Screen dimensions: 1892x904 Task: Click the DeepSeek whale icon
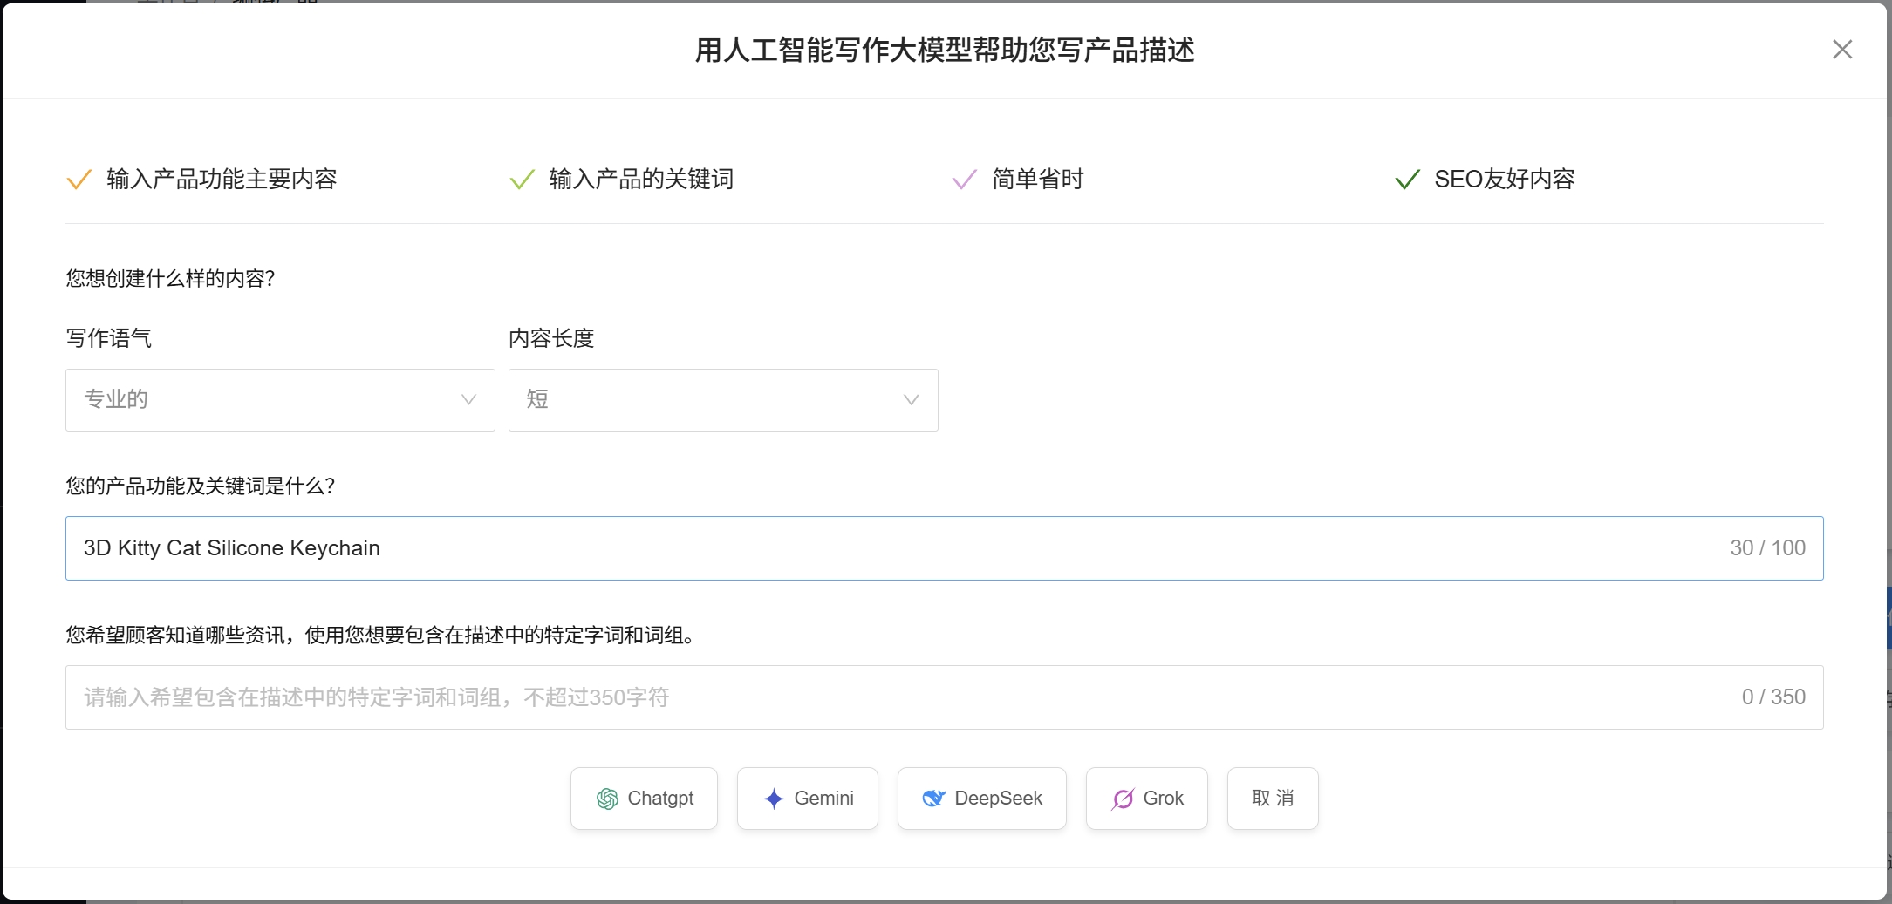tap(934, 798)
